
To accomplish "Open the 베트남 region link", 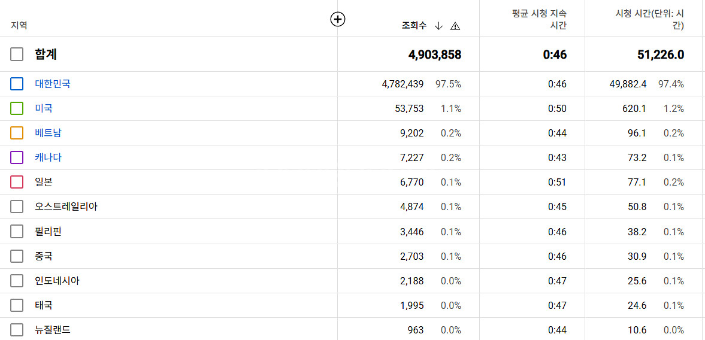I will [x=48, y=133].
